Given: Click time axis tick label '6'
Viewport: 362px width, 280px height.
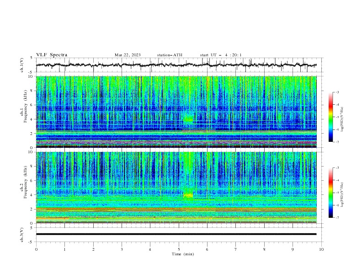Looking at the screenshot, I should tap(207, 249).
